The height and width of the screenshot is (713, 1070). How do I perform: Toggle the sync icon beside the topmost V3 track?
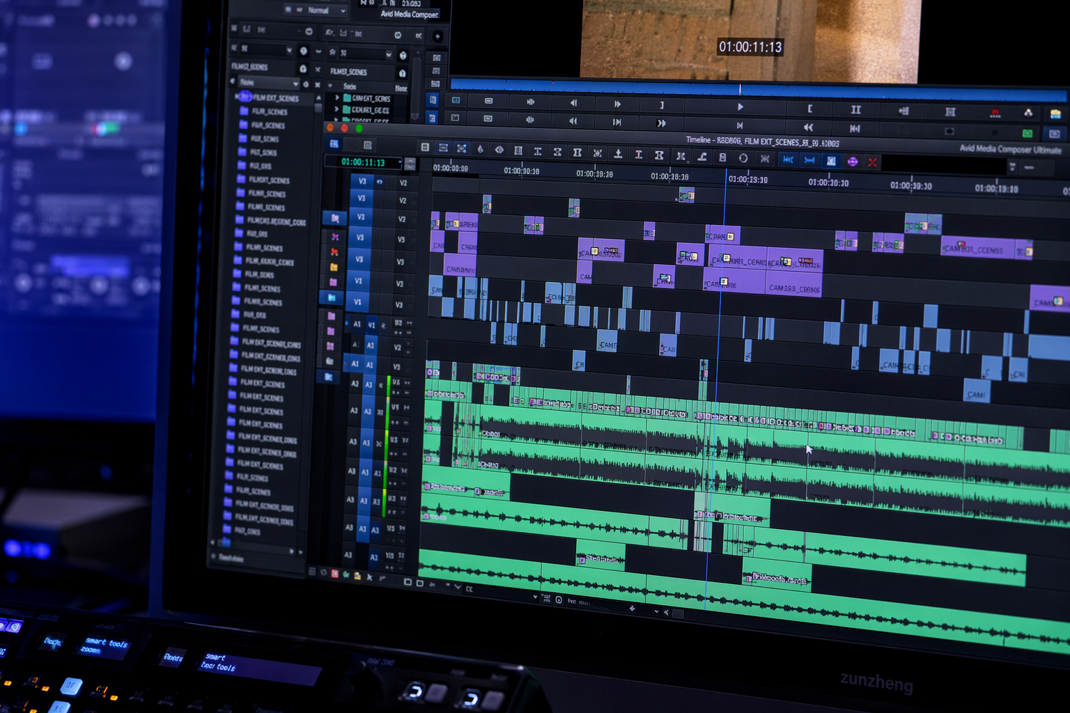380,182
